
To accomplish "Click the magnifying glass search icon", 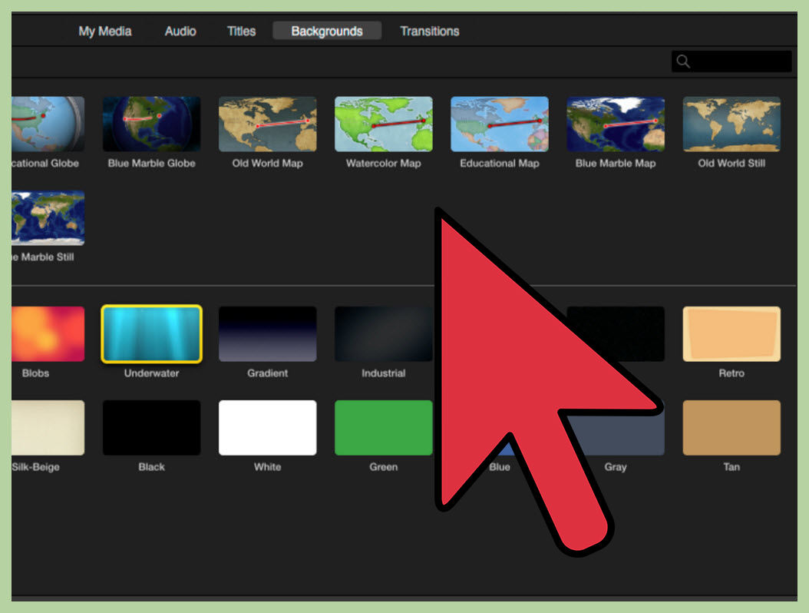I will [x=683, y=61].
